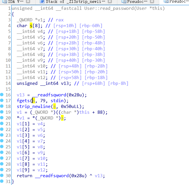Select the [rbp-60h] stack offset comment
The width and height of the screenshot is (189, 185).
pyautogui.click(x=91, y=26)
